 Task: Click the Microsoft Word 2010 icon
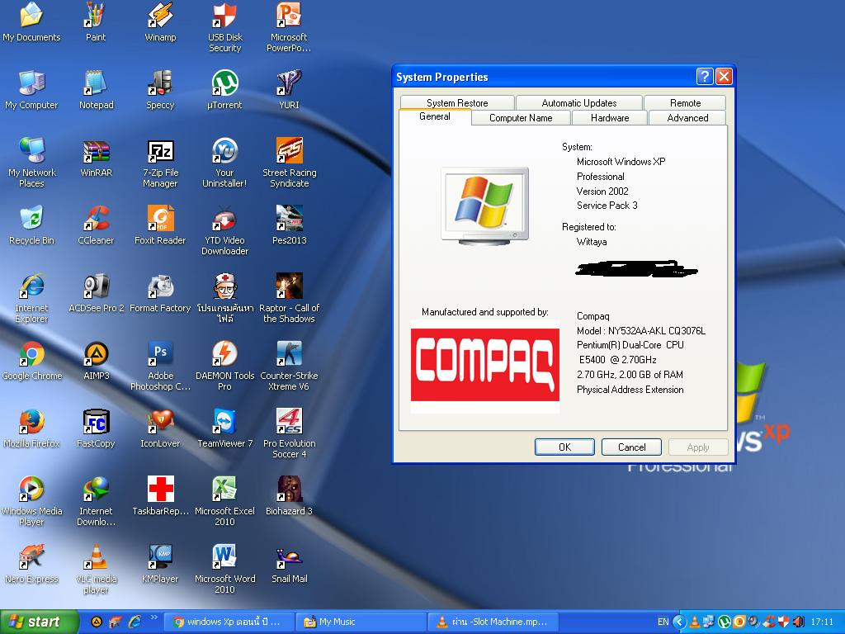[x=224, y=558]
